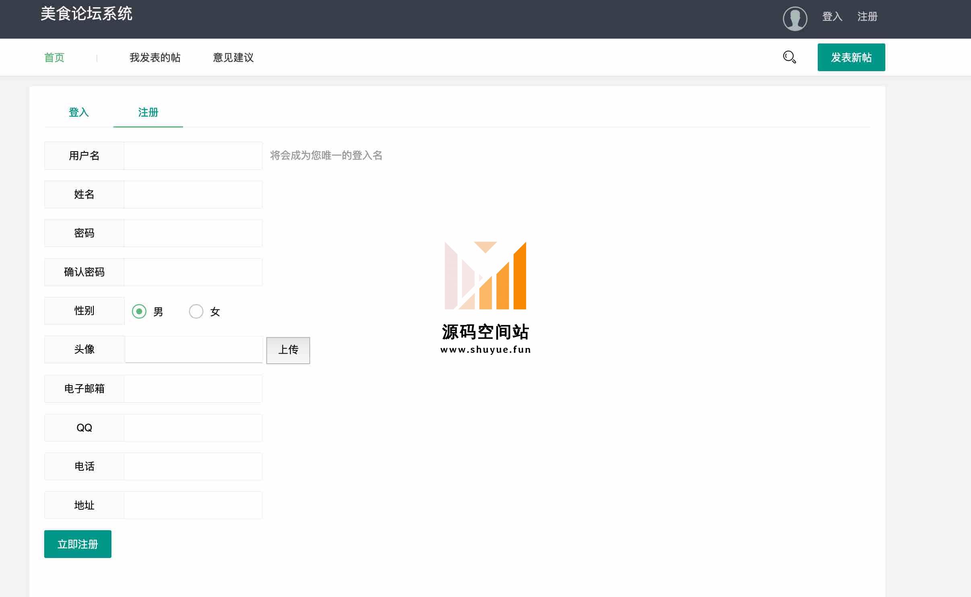Screen dimensions: 971x597
Task: Click 登入 link in top header
Action: [x=832, y=16]
